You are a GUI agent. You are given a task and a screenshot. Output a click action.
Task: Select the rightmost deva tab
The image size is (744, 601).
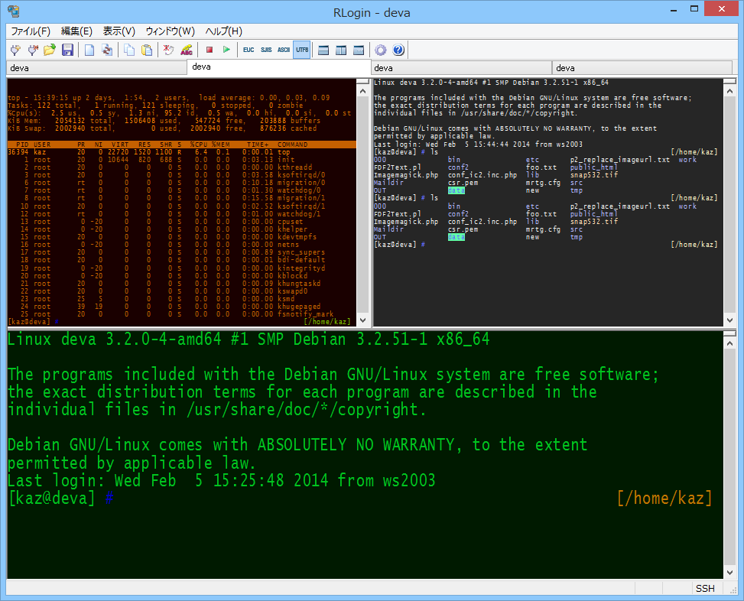[642, 68]
